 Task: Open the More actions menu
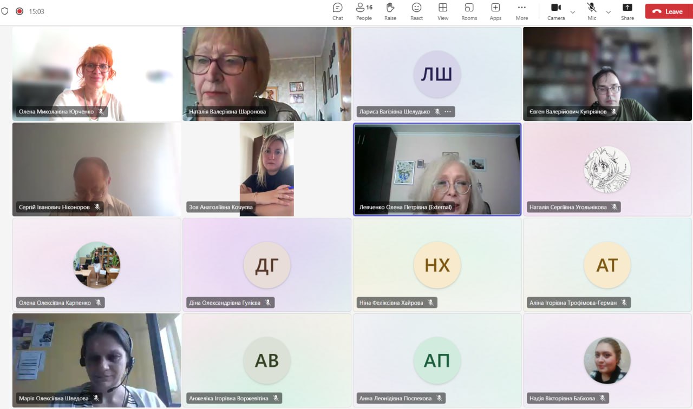click(522, 11)
